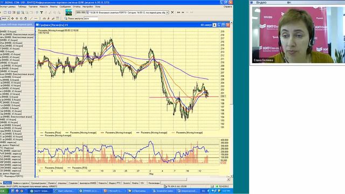Select the text label T tool
345x194 pixels.
42,12
